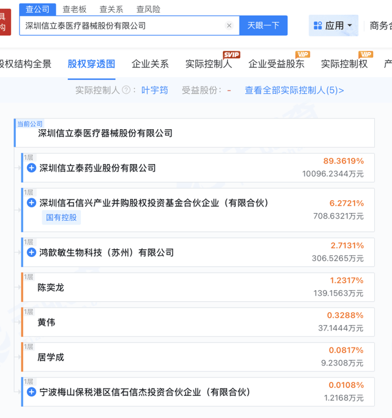Expand 深圳信石信兴产业并购股权投资基金 node
The height and width of the screenshot is (418, 392).
[x=31, y=203]
